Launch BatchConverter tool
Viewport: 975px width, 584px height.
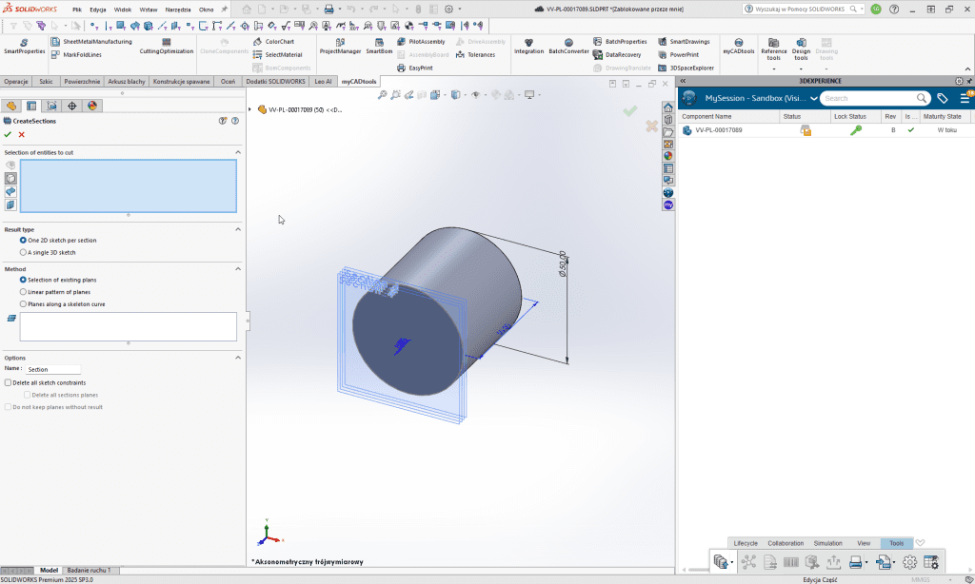click(x=568, y=46)
